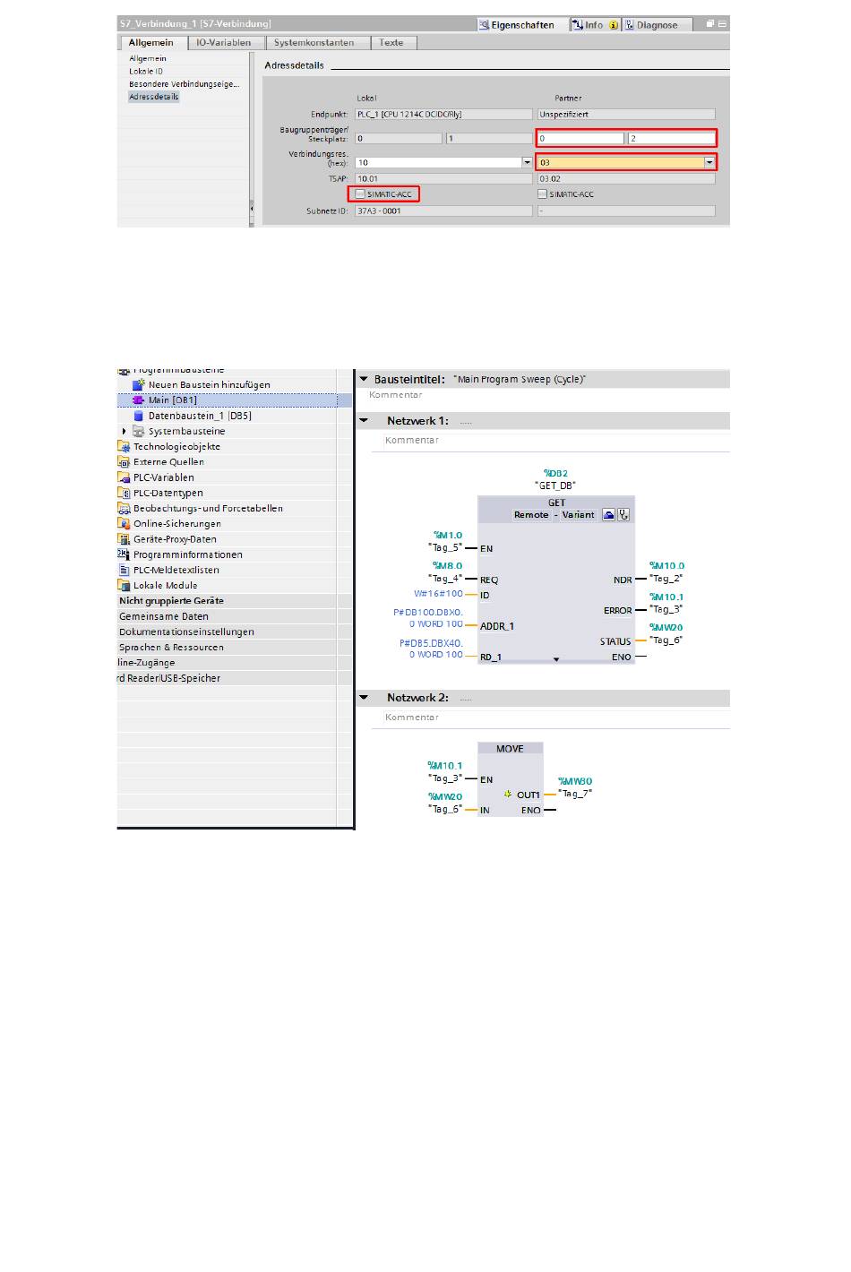Screen dimensions: 851x1272
Task: Select Nicht gruppierte Geräte entry
Action: point(171,601)
